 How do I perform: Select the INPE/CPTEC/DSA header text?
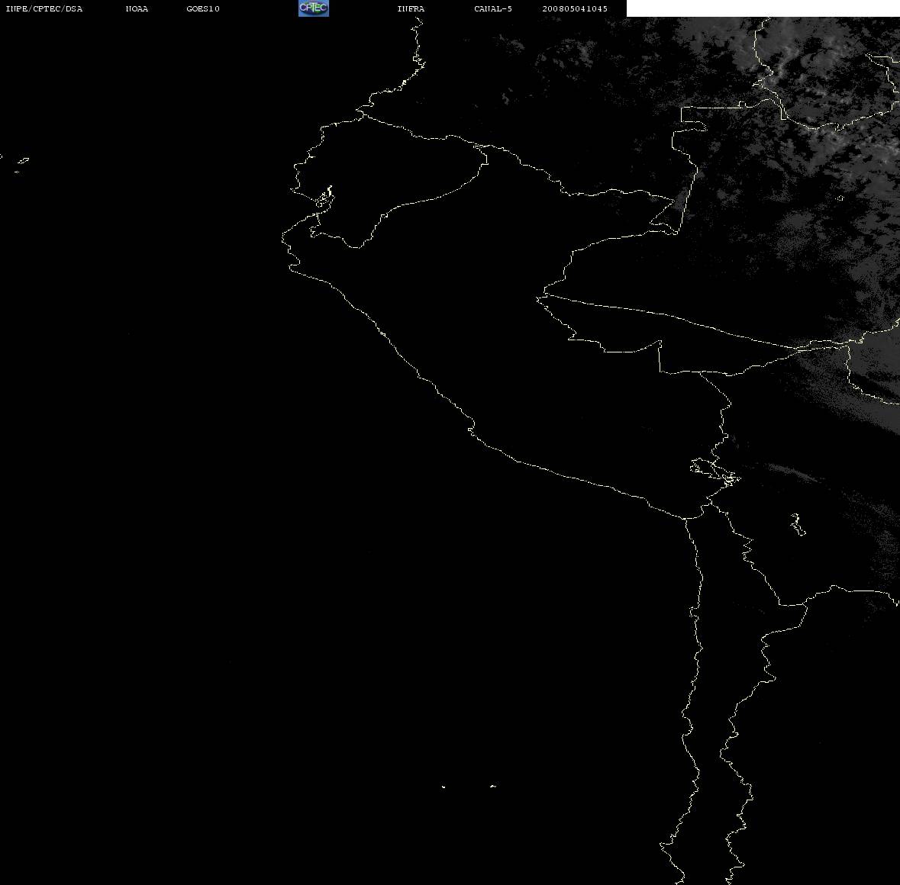tap(44, 8)
